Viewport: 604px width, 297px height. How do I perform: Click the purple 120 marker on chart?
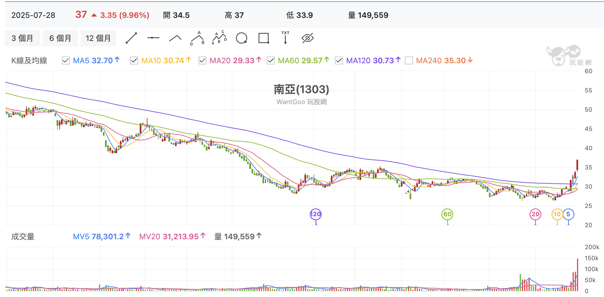click(315, 214)
